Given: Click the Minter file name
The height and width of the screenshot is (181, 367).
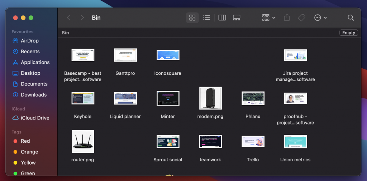Looking at the screenshot, I should [x=168, y=117].
